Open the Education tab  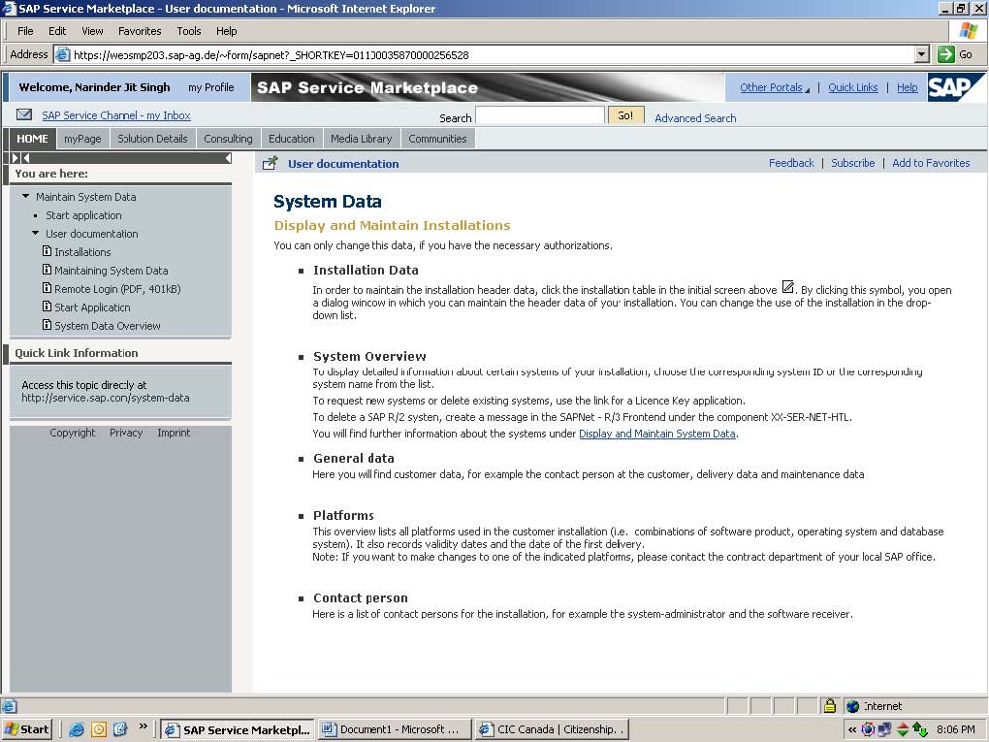point(292,139)
